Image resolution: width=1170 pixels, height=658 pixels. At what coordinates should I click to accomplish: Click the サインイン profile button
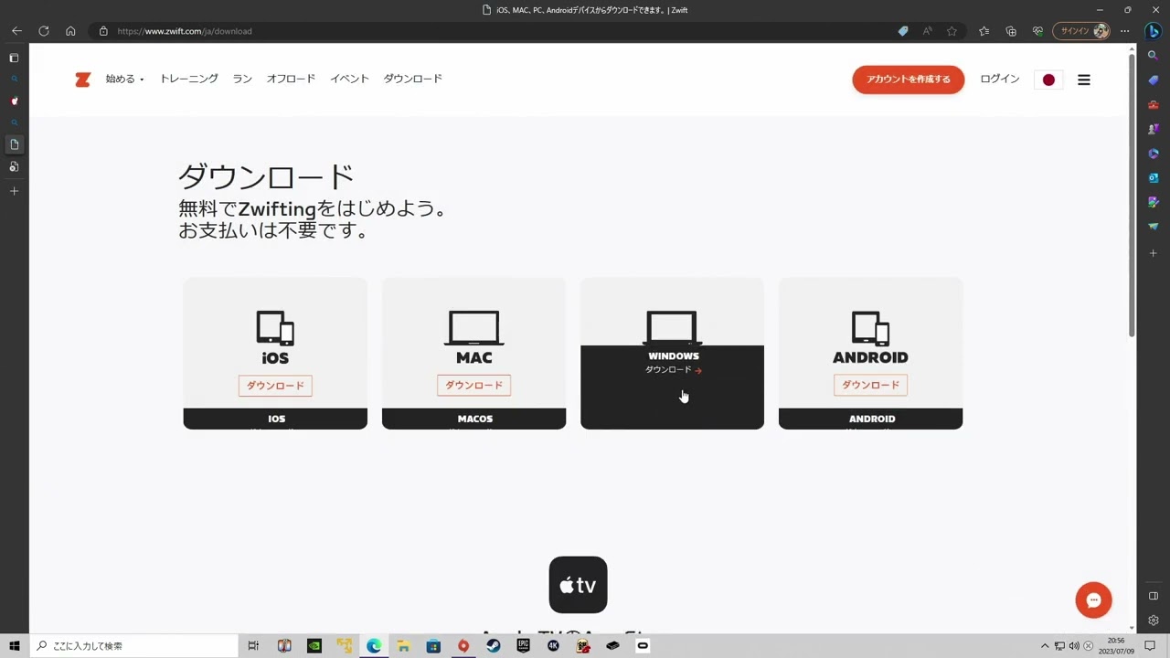[1081, 31]
